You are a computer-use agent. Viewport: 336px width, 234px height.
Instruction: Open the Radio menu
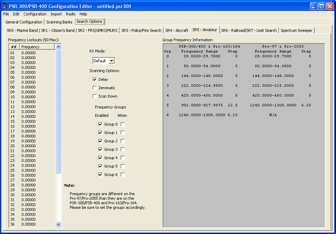point(70,14)
